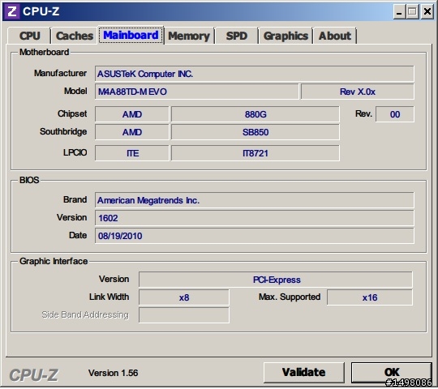Viewport: 438px width, 389px height.
Task: Click the Rev X.0x model revision field
Action: click(357, 92)
